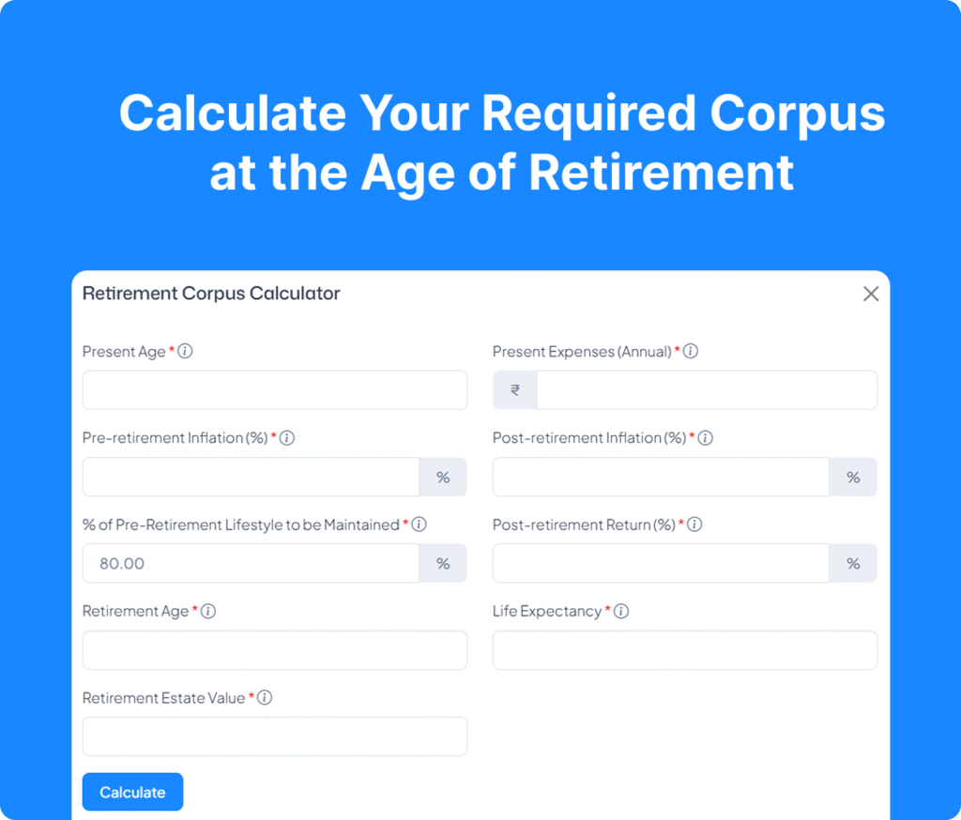Click the Retirement Estate Value field
Screen dimensions: 961x820
tap(274, 736)
